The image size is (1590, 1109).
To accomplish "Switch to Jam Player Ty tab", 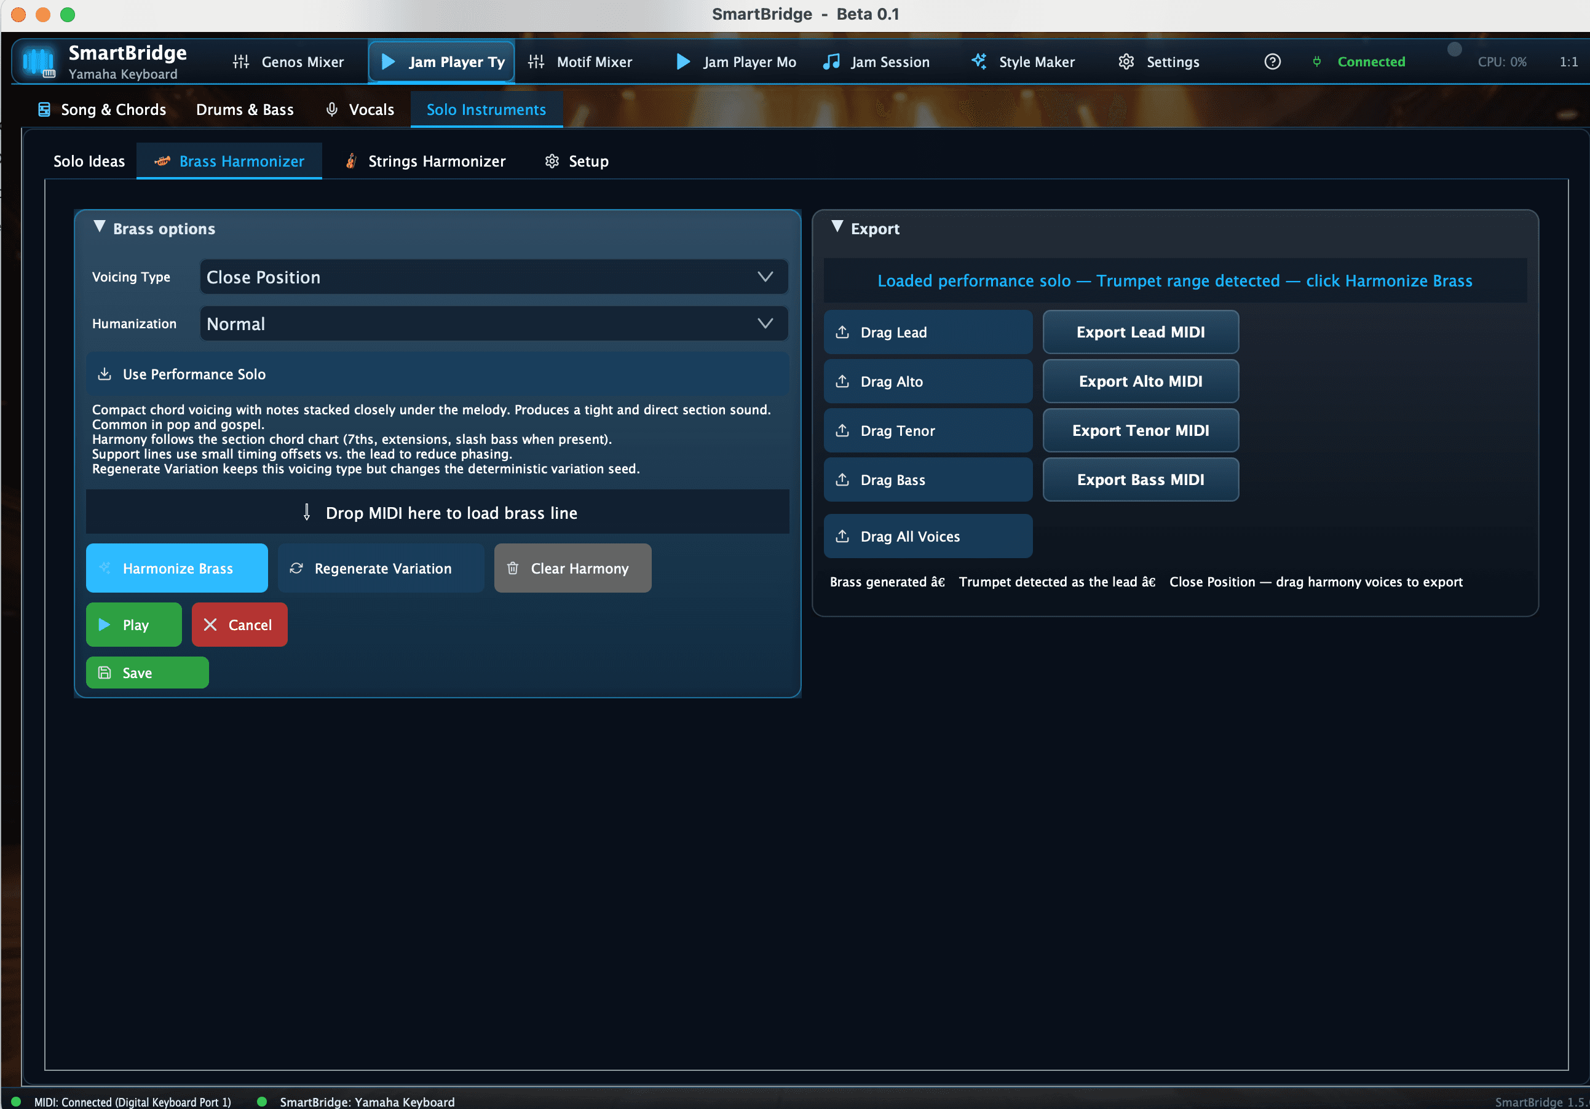I will pyautogui.click(x=441, y=61).
